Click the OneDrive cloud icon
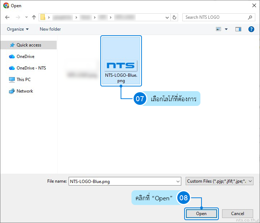The image size is (260, 223). [12, 57]
